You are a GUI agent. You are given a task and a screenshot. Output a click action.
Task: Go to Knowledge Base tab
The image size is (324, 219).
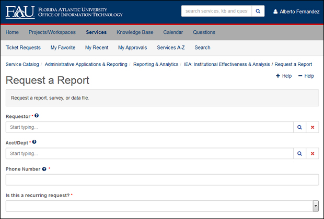(x=135, y=32)
